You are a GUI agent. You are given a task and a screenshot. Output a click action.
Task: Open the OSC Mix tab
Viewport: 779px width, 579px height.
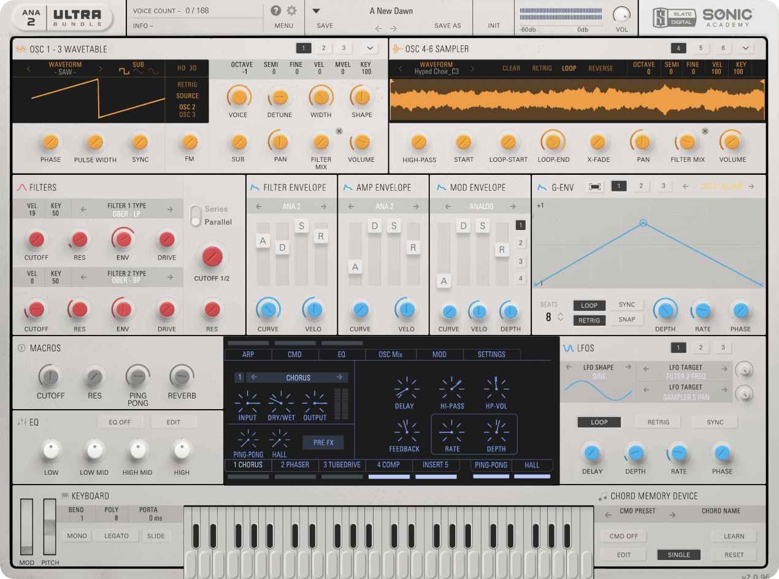pos(390,355)
